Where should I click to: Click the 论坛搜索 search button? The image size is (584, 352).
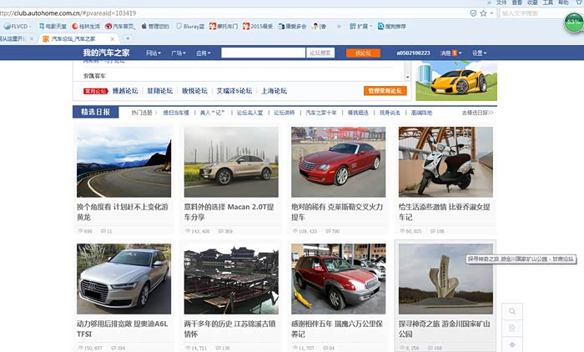pyautogui.click(x=321, y=53)
